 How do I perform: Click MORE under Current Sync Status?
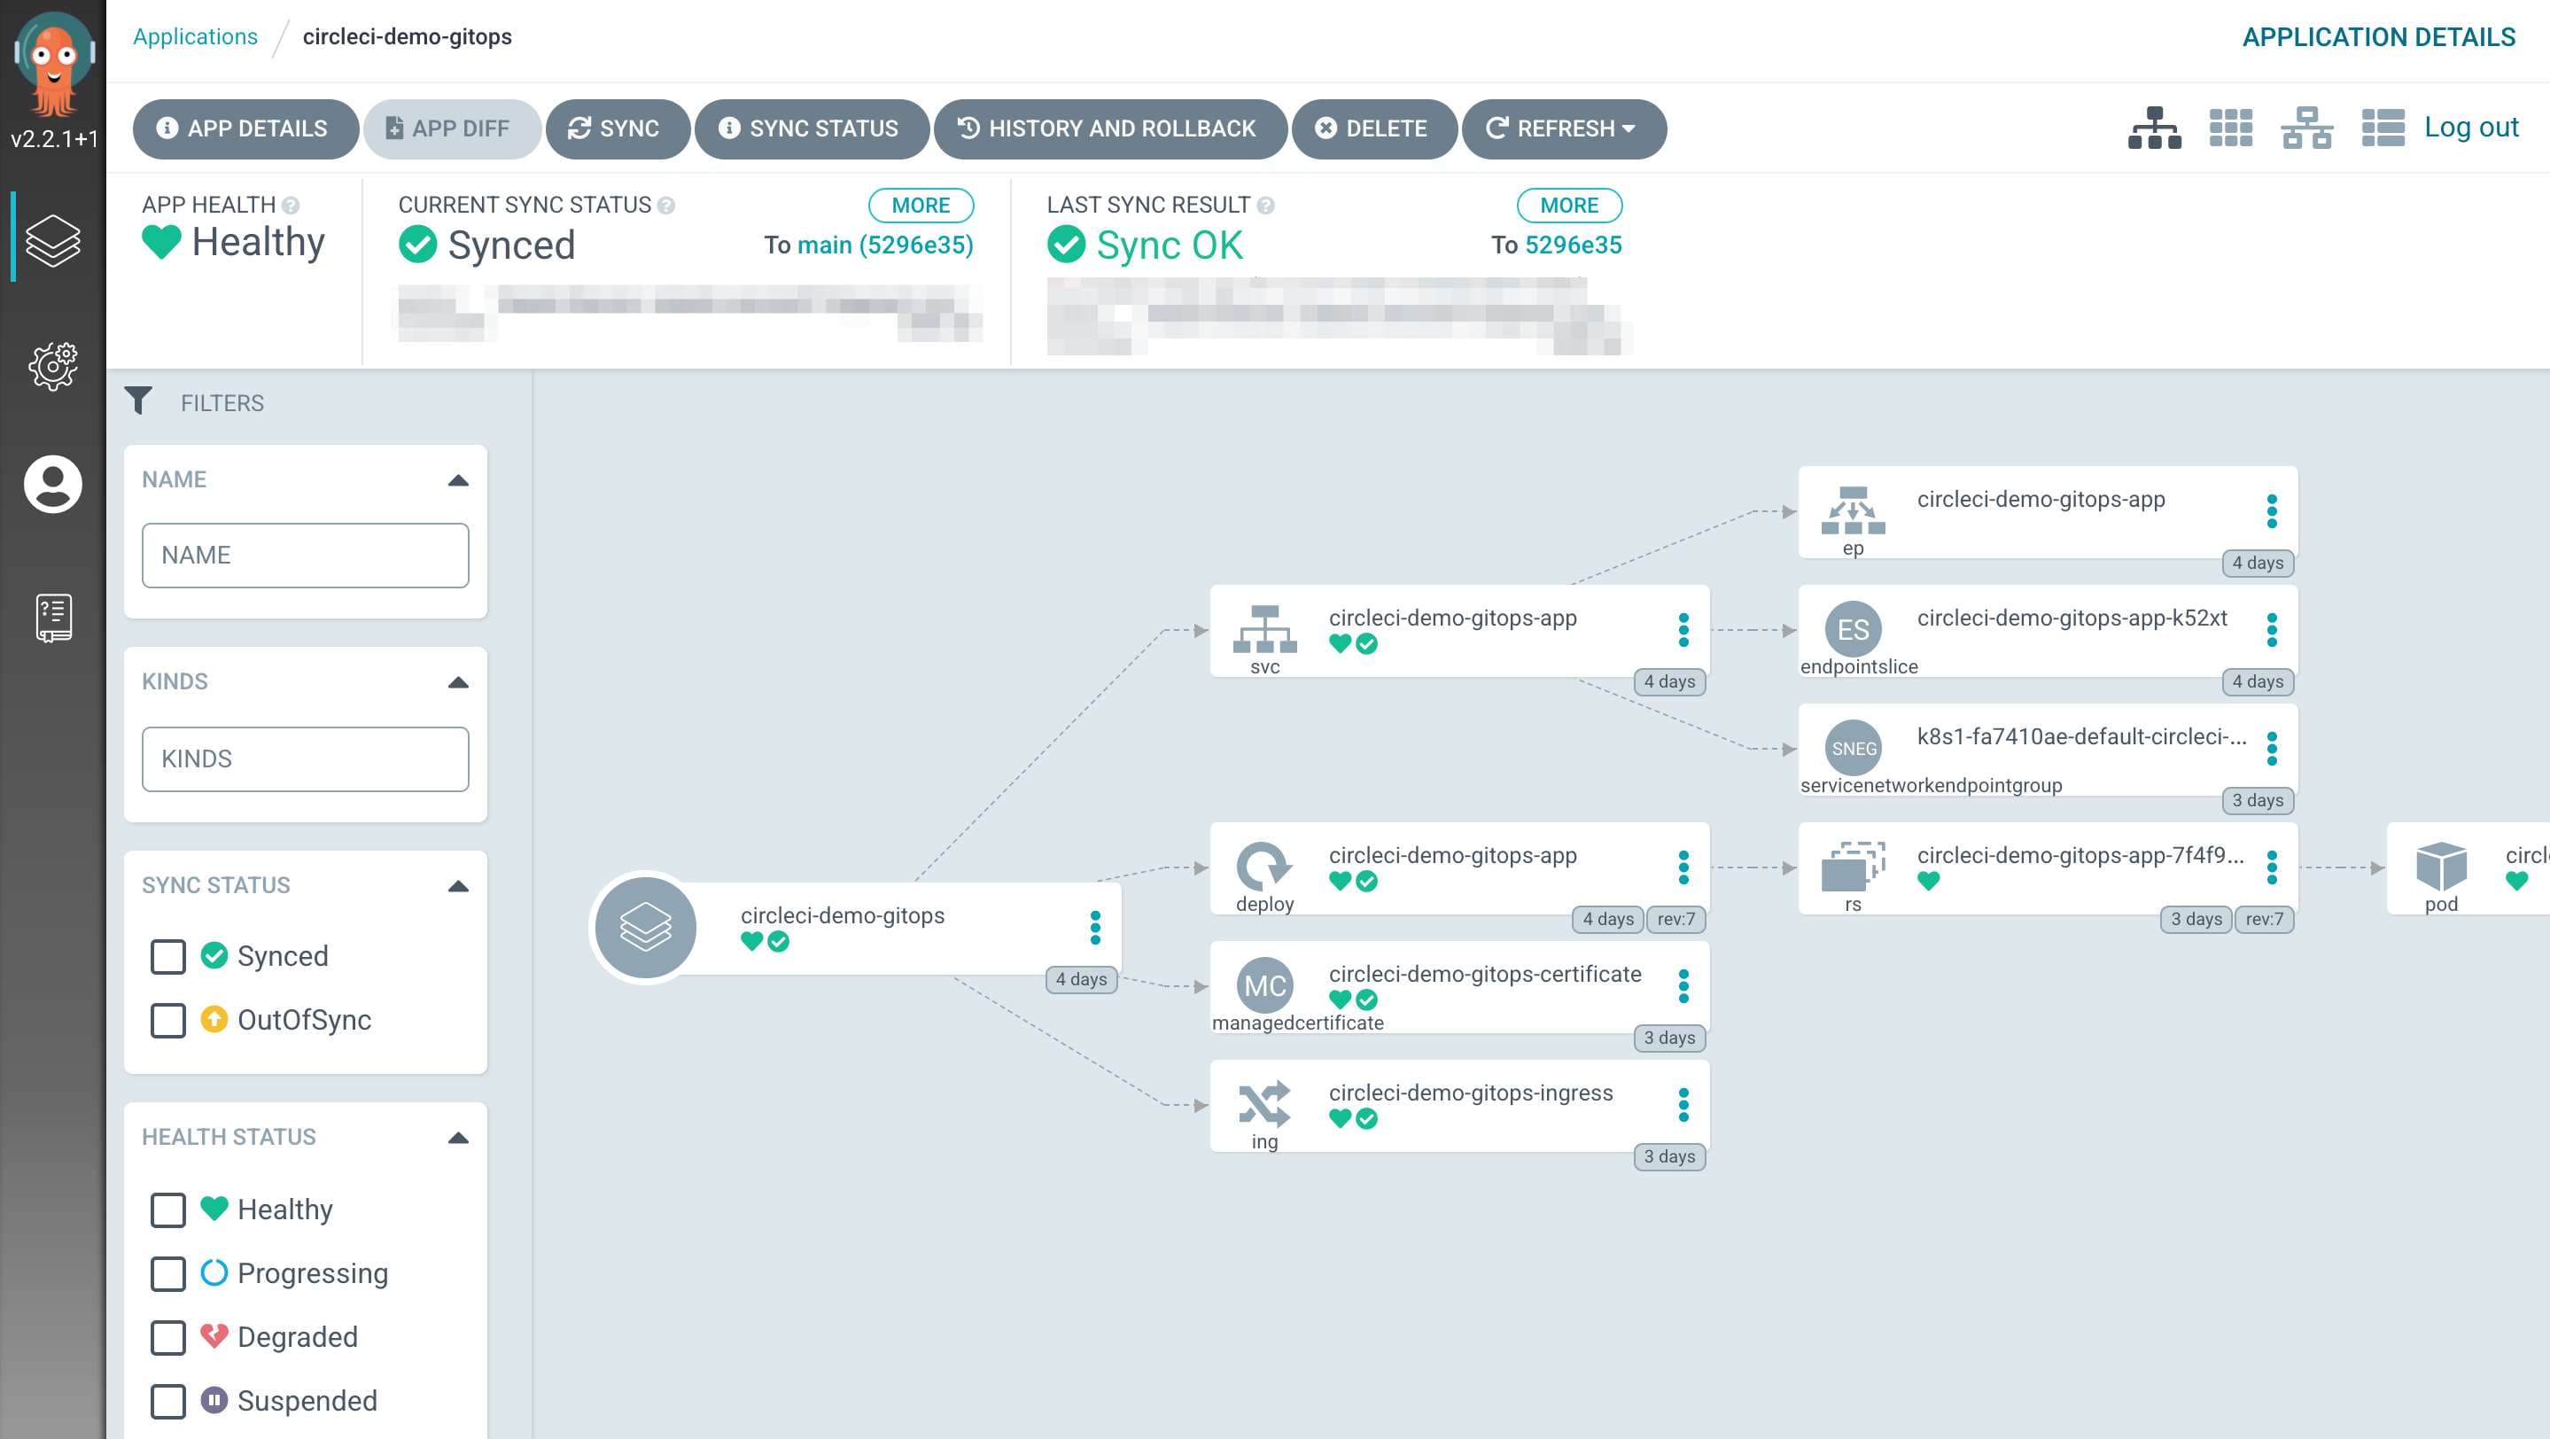921,205
